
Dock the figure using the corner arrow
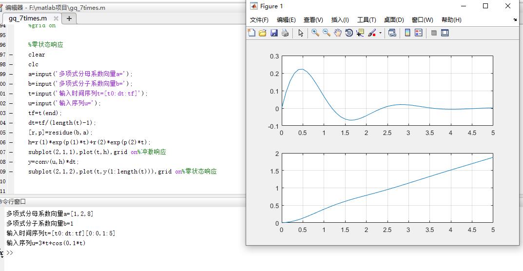(515, 20)
